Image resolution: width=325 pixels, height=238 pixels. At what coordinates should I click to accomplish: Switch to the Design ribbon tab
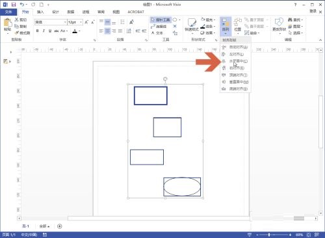click(55, 12)
